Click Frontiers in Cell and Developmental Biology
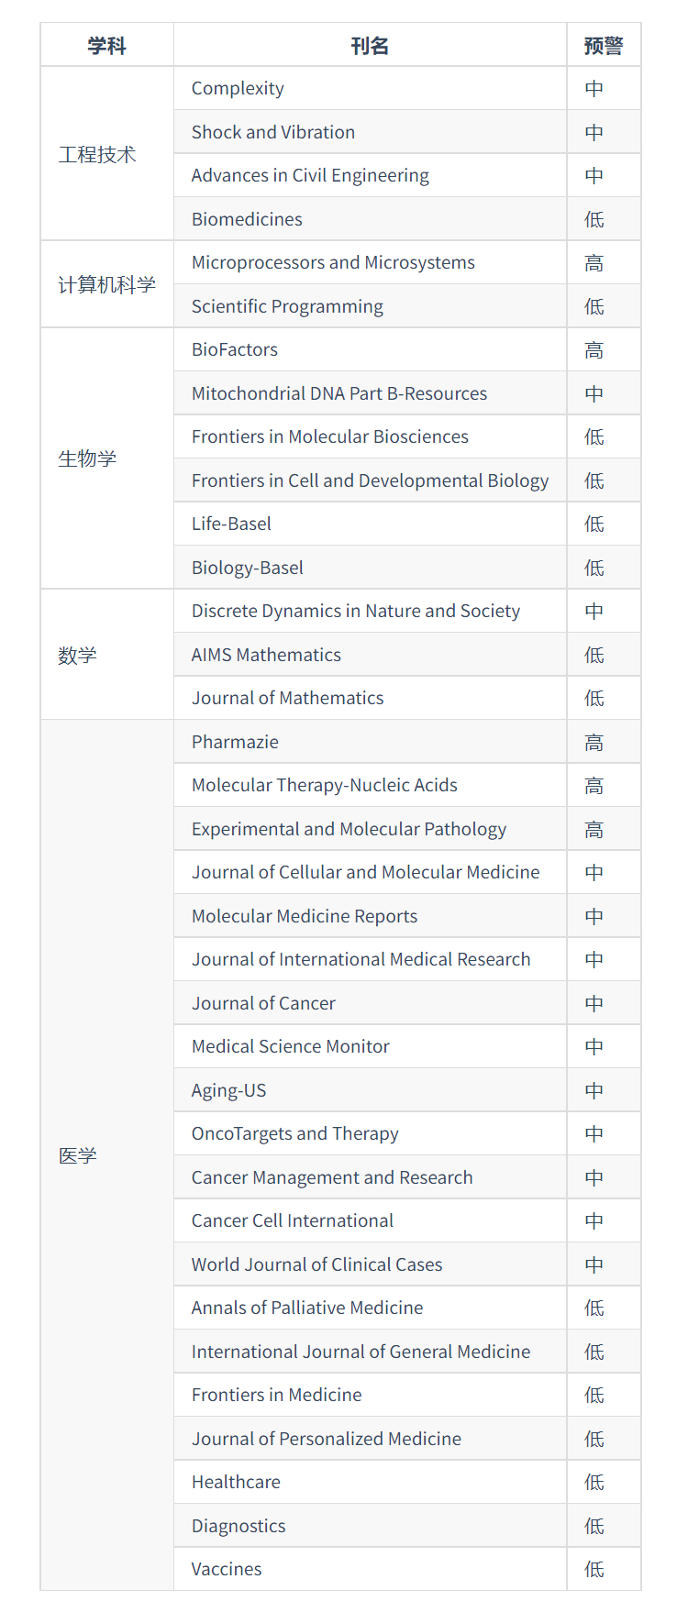Viewport: 688px width, 1612px height. (x=370, y=480)
